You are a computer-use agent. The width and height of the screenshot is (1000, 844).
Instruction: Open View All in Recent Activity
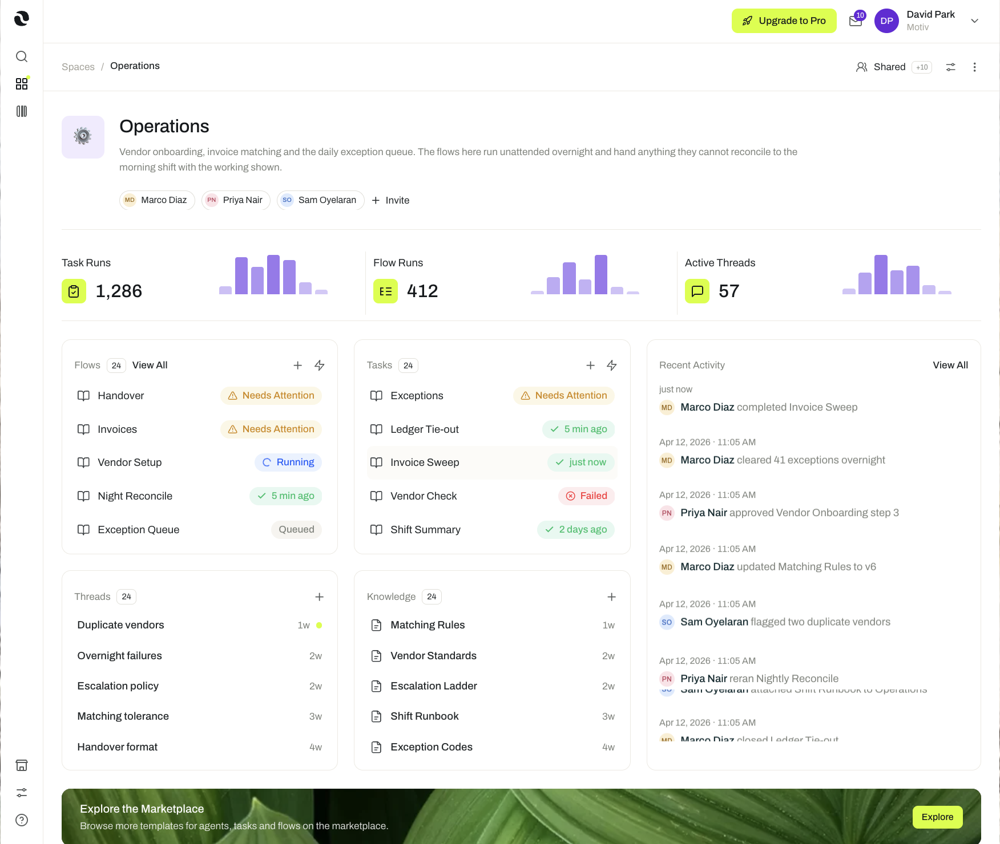click(x=950, y=365)
